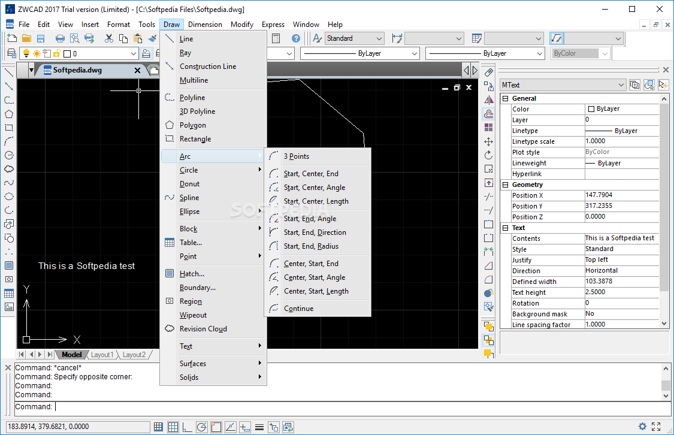Select the Line tool in left toolbar
This screenshot has height=435, width=674.
tap(8, 72)
